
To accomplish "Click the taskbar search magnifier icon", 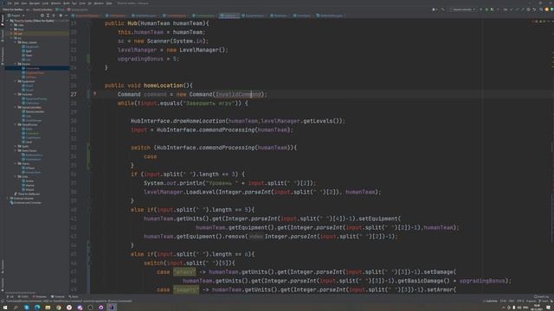I will (16, 308).
